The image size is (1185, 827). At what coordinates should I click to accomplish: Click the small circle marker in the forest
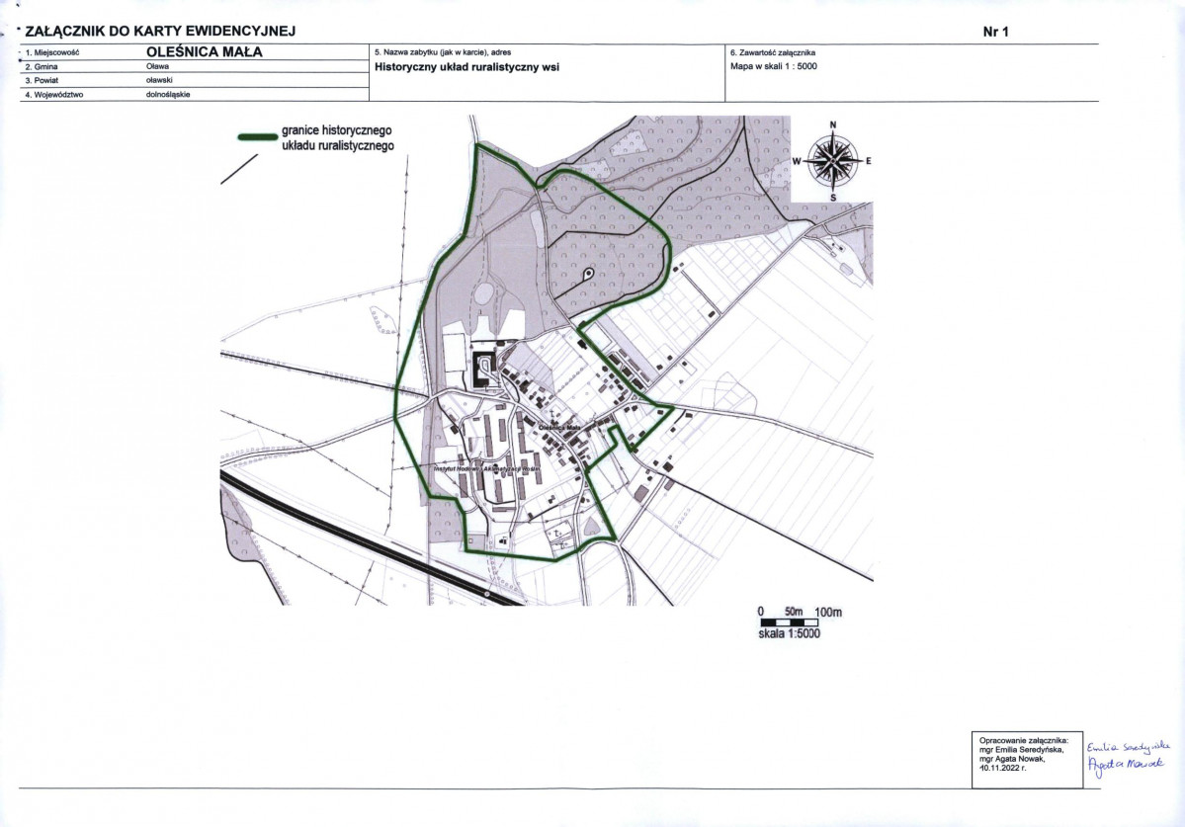(x=588, y=274)
